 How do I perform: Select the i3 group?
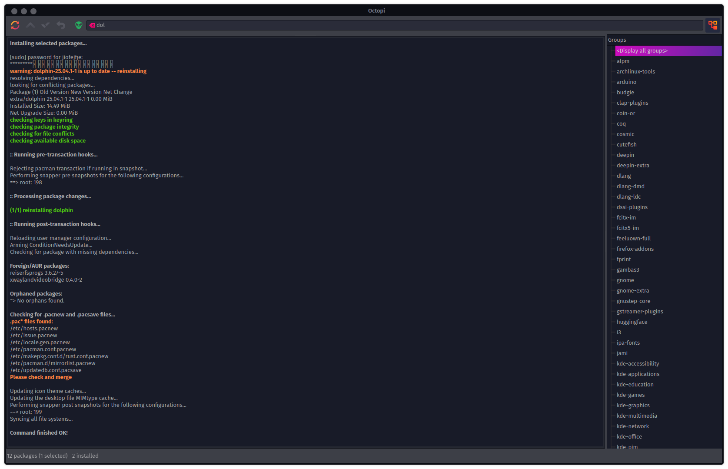tap(668, 333)
